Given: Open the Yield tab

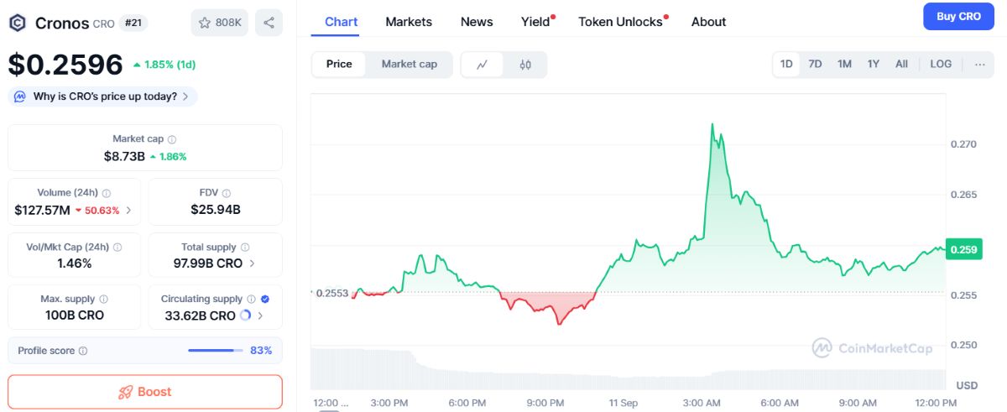Looking at the screenshot, I should click(x=535, y=22).
